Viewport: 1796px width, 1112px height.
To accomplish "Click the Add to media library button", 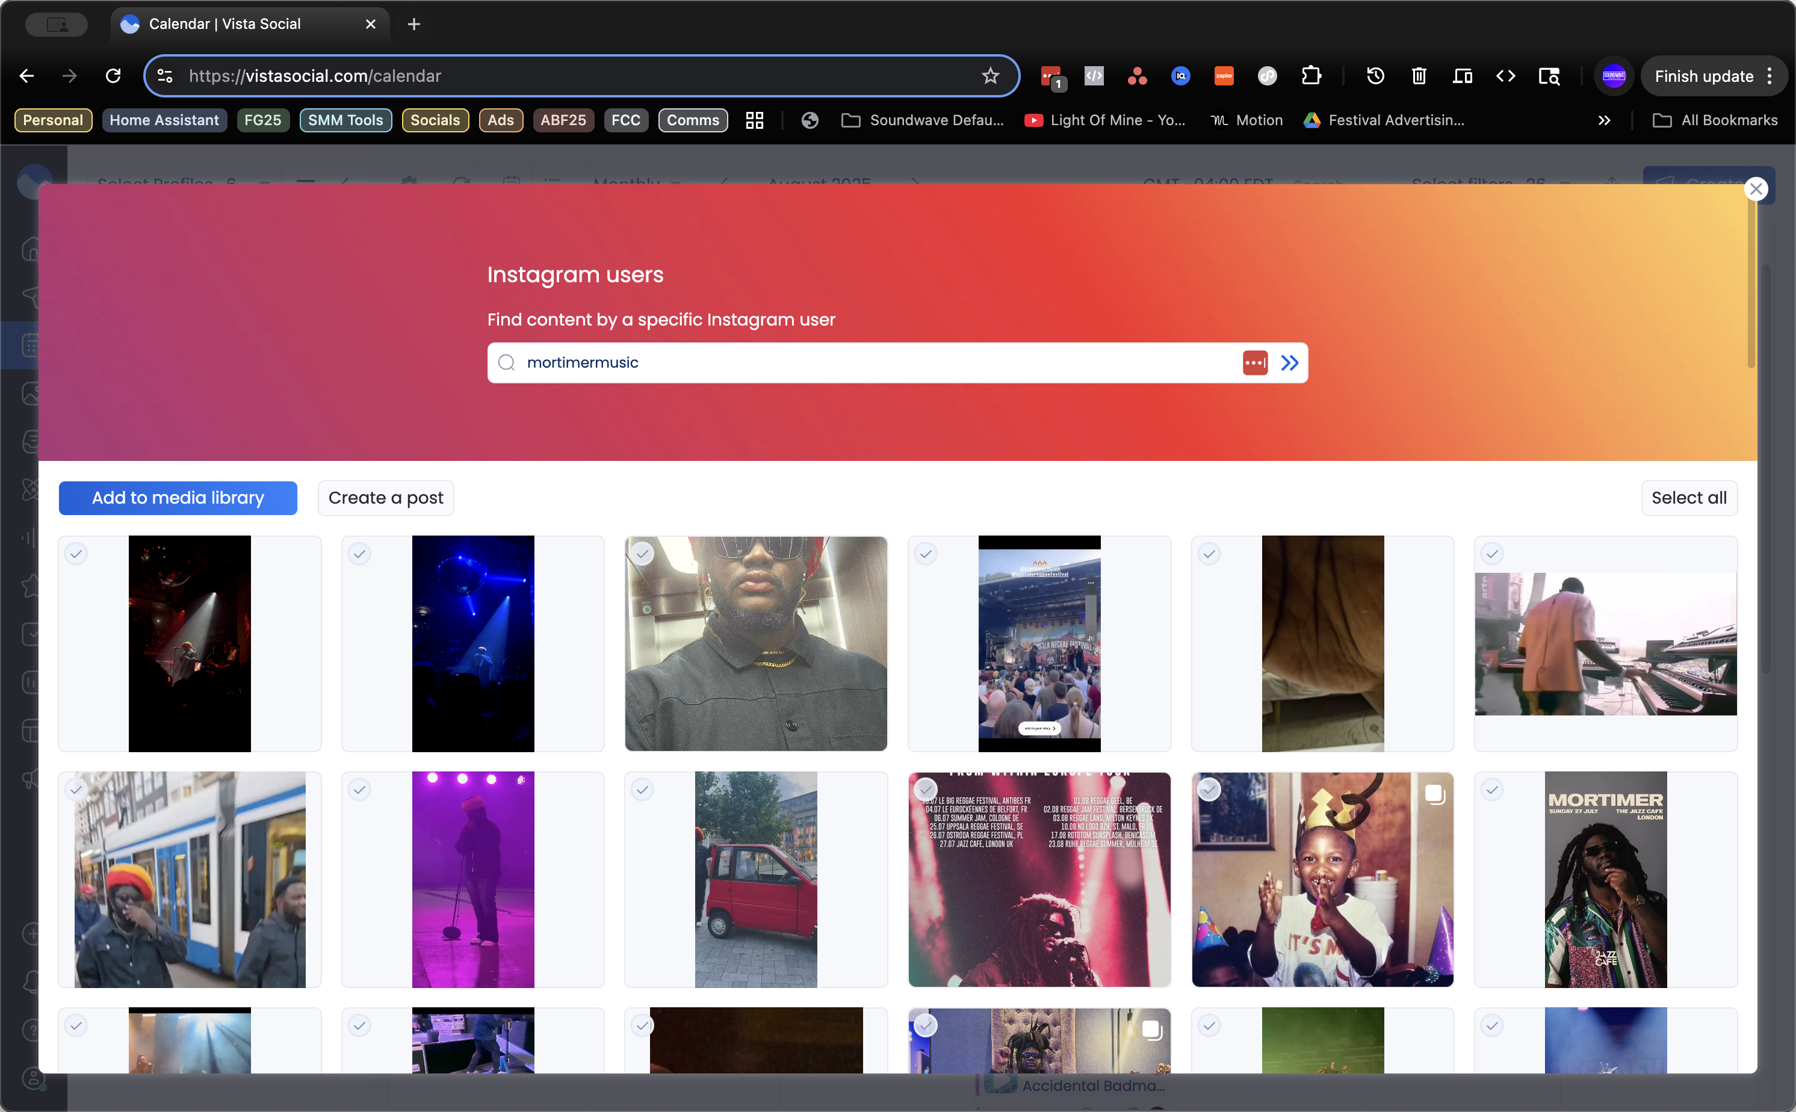I will (x=177, y=498).
